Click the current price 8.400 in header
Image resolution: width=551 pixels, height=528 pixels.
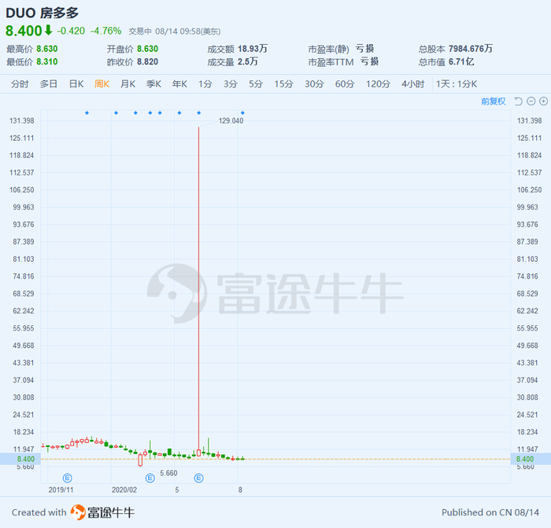24,31
